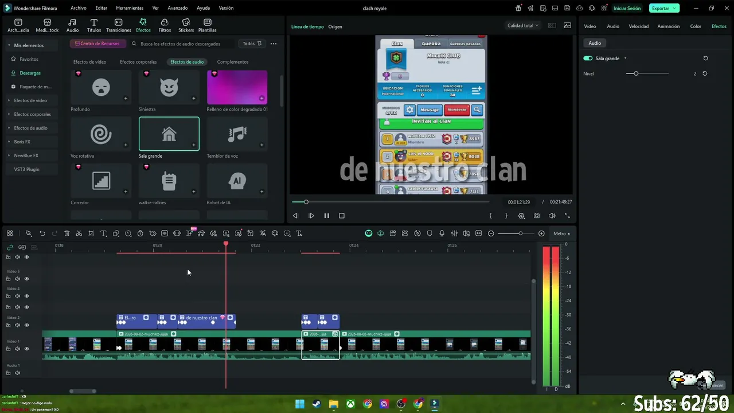The height and width of the screenshot is (413, 734).
Task: Take a snapshot of the preview
Action: tap(537, 216)
